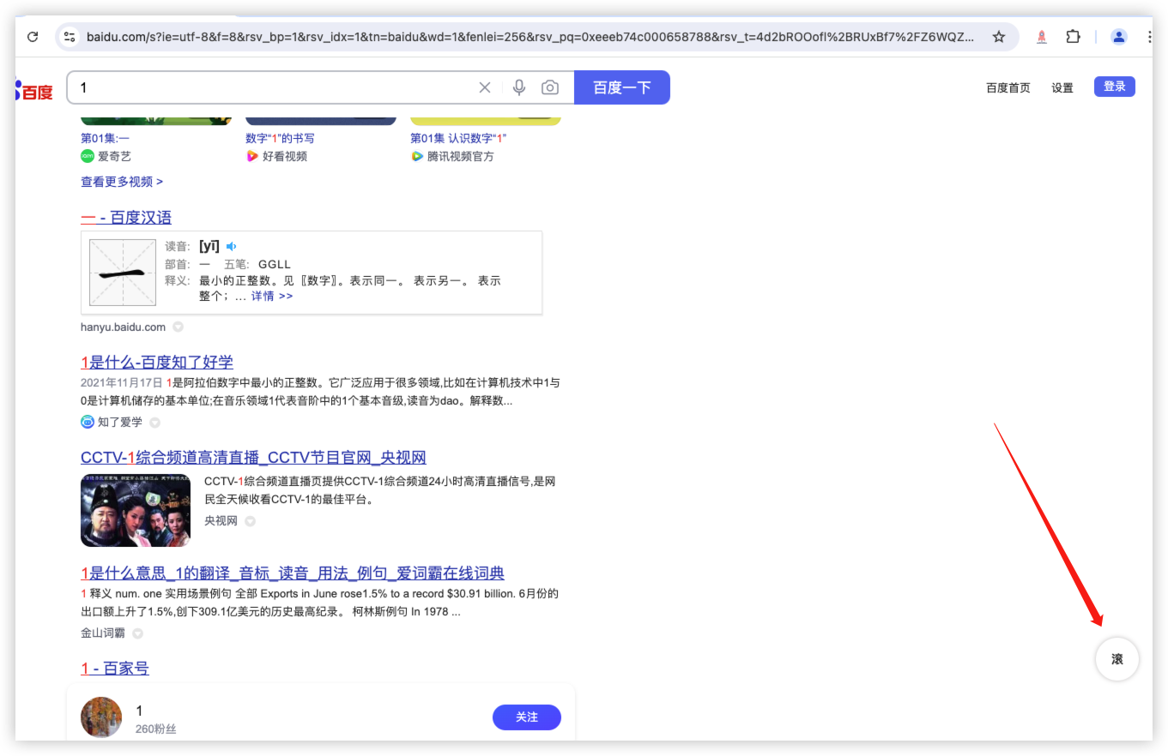This screenshot has height=756, width=1168.
Task: Open 1是什么意思 爱词霸在线词典 result
Action: (293, 573)
